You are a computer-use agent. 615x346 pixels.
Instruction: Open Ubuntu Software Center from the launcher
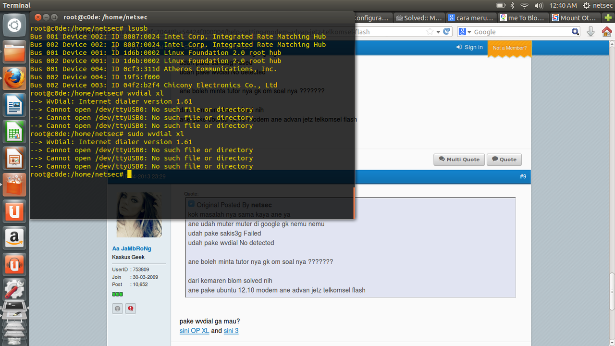tap(14, 184)
